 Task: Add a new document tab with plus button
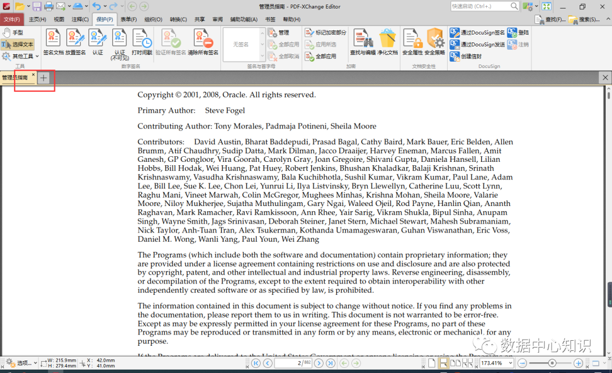[43, 78]
